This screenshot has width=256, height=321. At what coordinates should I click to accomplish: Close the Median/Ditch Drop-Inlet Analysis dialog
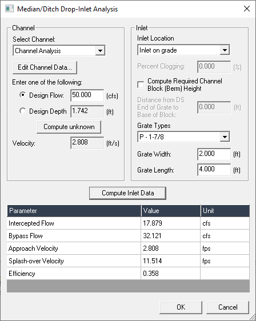(x=247, y=9)
